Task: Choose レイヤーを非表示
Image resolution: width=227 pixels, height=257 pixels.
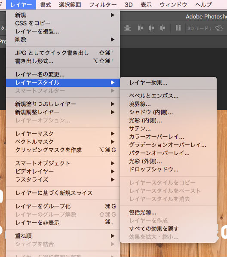Action: coord(63,223)
